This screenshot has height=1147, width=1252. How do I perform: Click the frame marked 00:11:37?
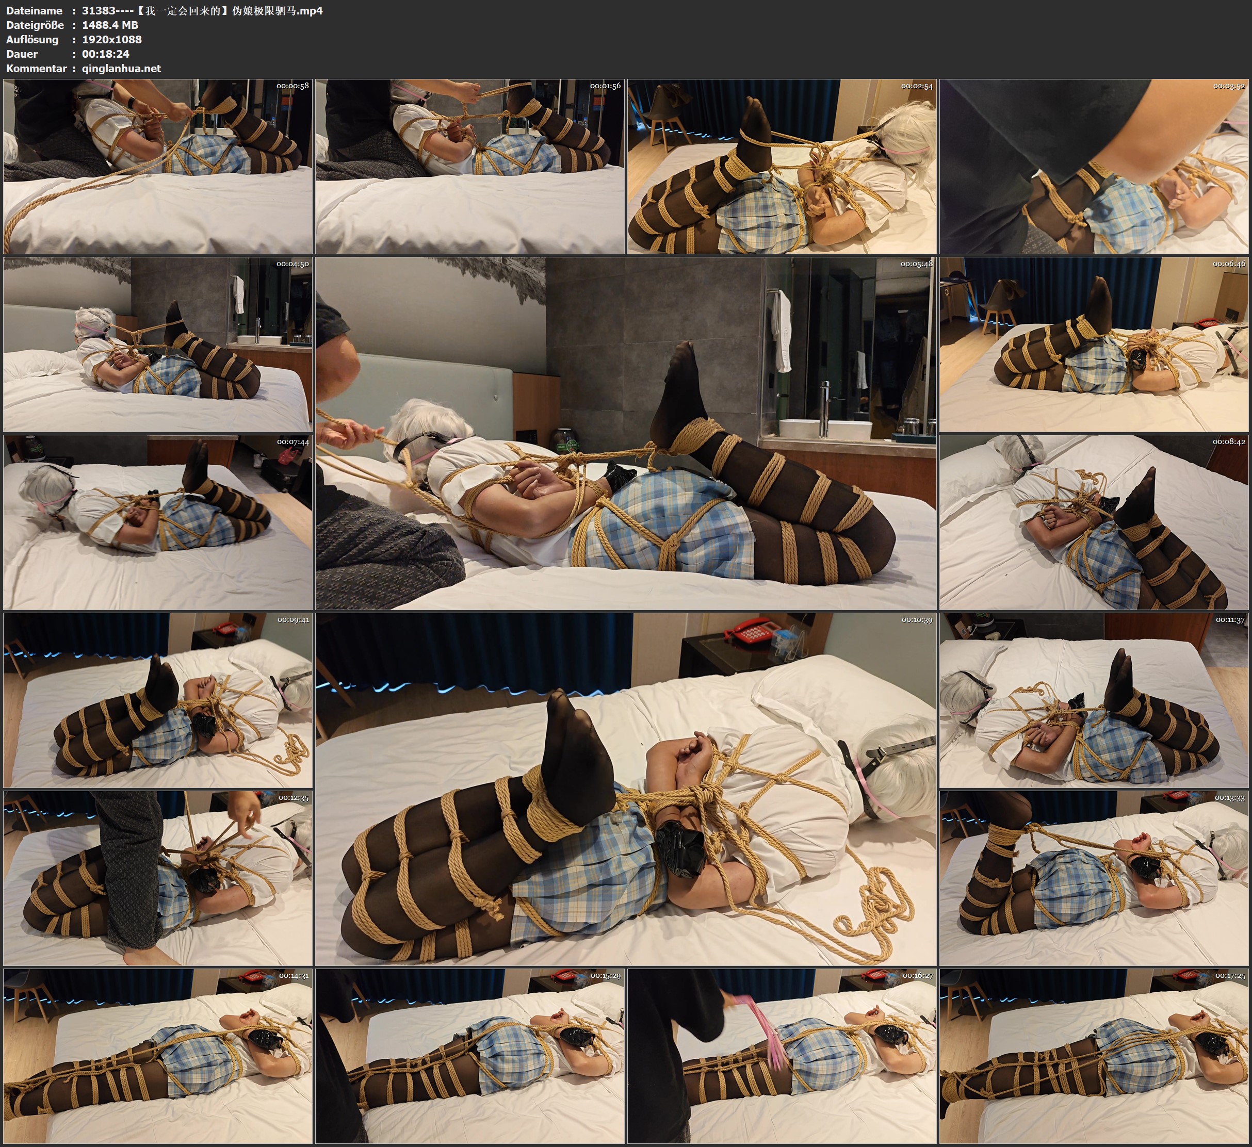coord(1094,700)
